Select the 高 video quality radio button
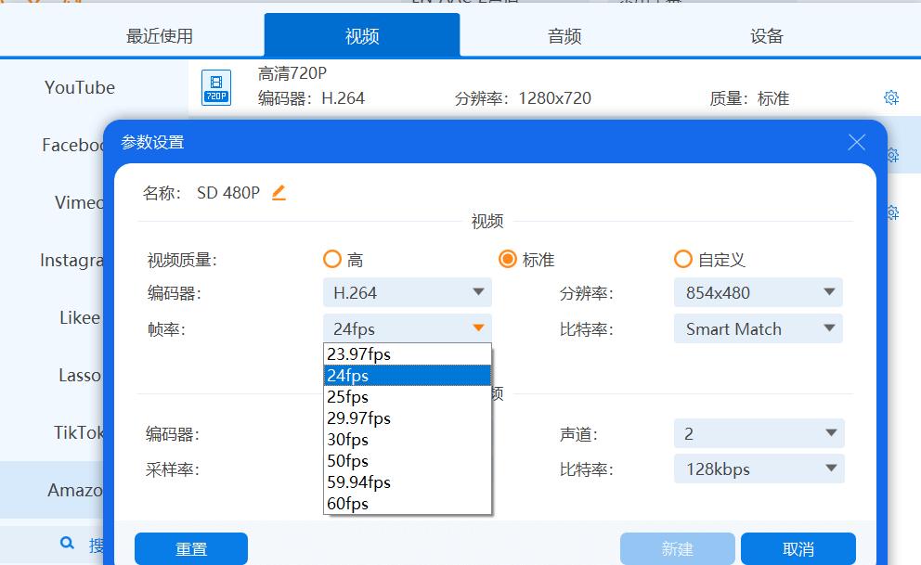This screenshot has width=921, height=565. point(331,259)
